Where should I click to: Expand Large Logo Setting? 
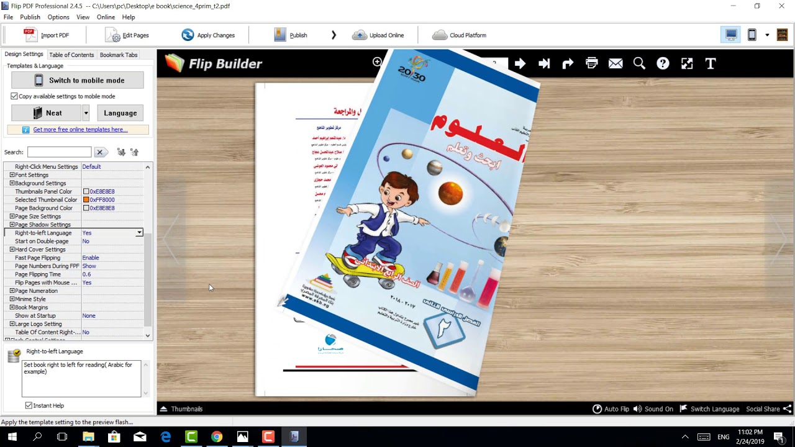click(12, 324)
